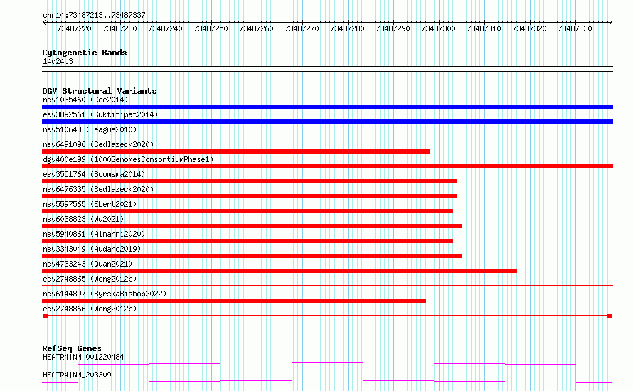
Task: Click variant label nsv1035460 (Coe2014)
Action: click(x=85, y=100)
